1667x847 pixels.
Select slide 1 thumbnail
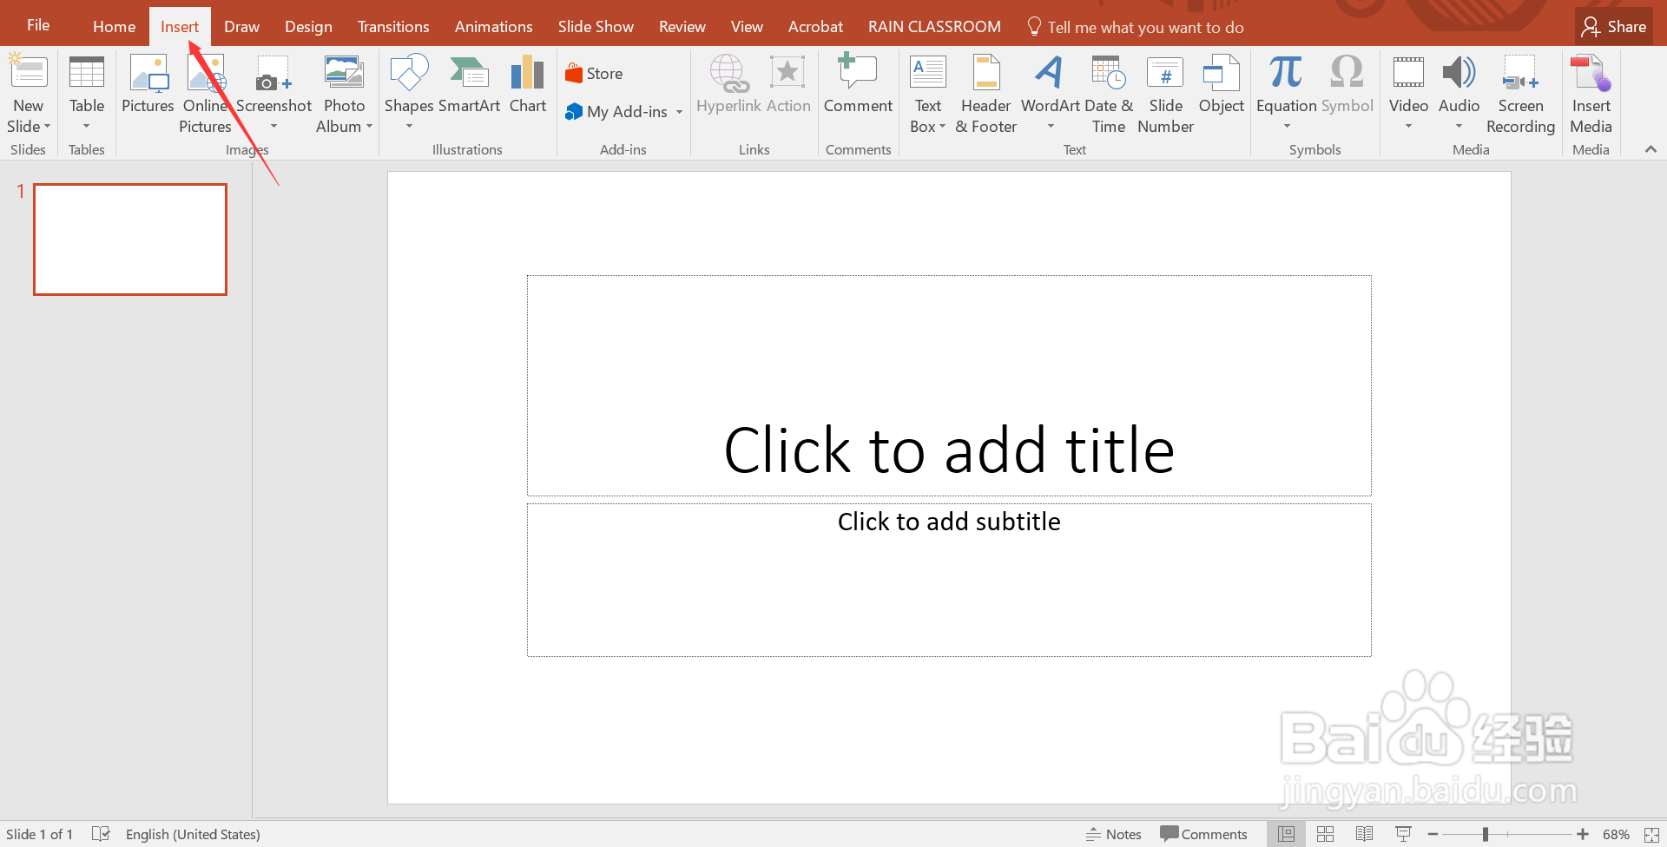(130, 240)
